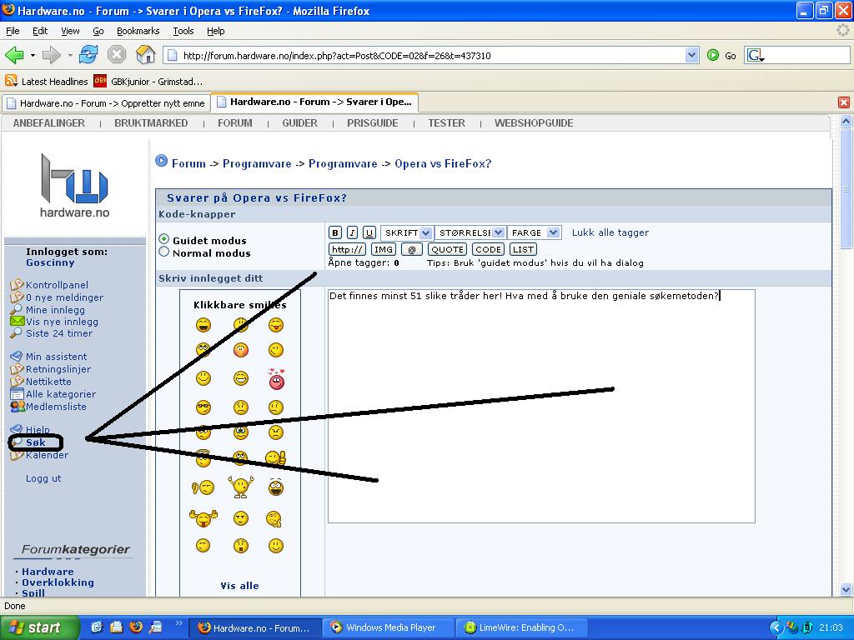Click the Logg ut link
This screenshot has width=854, height=640.
coord(43,478)
